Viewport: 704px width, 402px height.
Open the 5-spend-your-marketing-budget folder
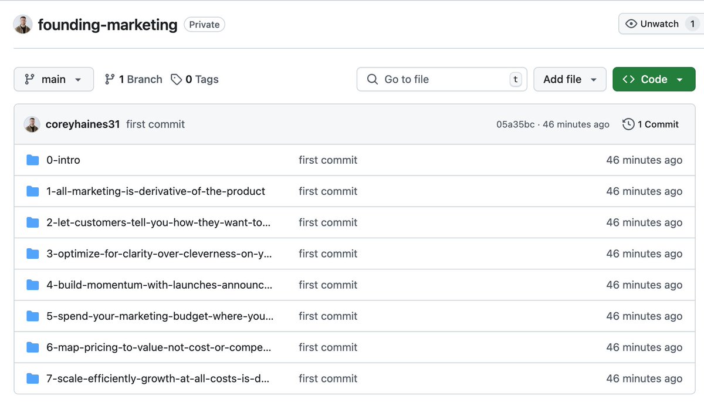[160, 316]
